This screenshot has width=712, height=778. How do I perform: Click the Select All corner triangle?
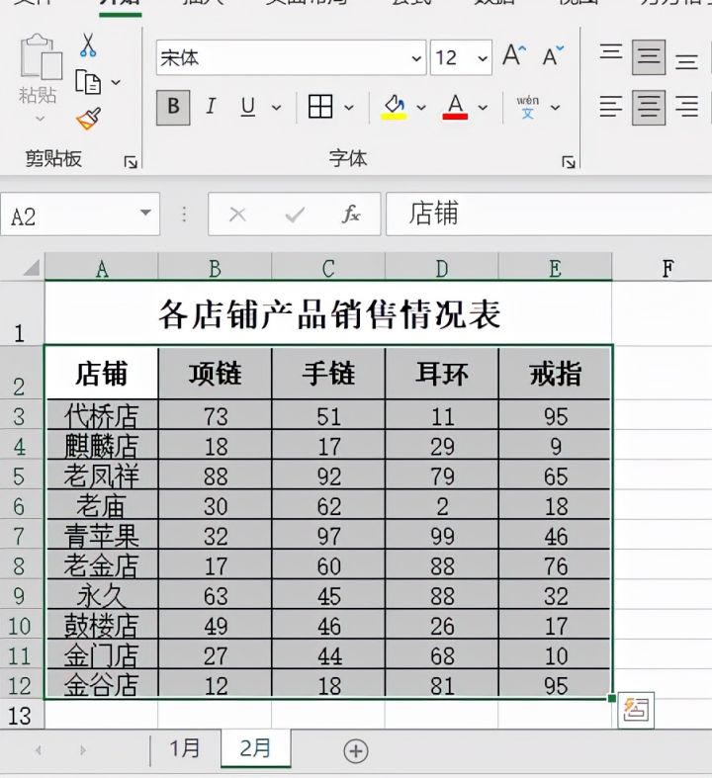(32, 268)
